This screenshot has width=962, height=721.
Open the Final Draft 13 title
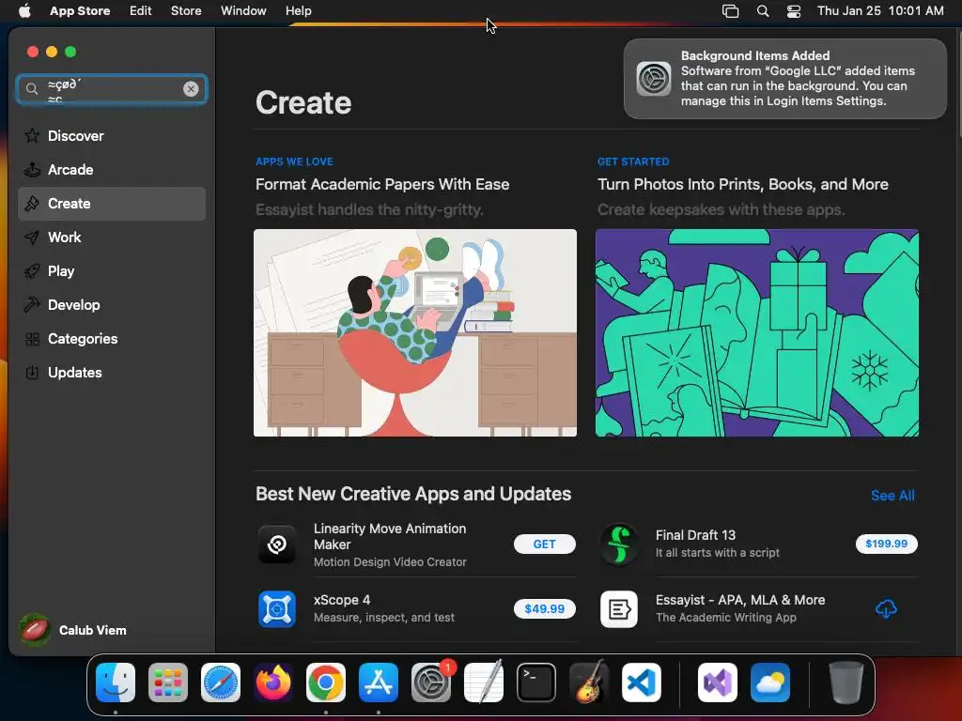(x=695, y=535)
